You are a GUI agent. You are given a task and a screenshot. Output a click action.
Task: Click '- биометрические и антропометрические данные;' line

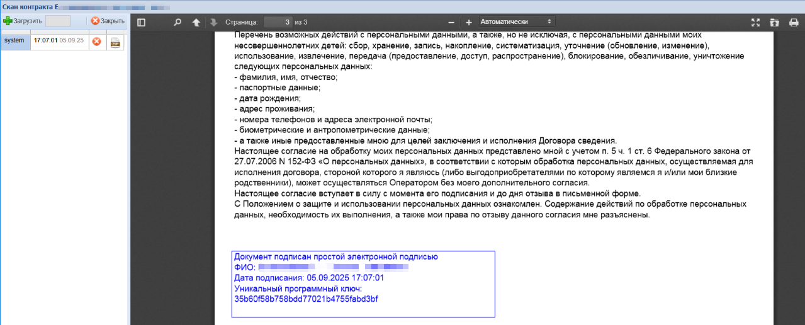tap(332, 130)
